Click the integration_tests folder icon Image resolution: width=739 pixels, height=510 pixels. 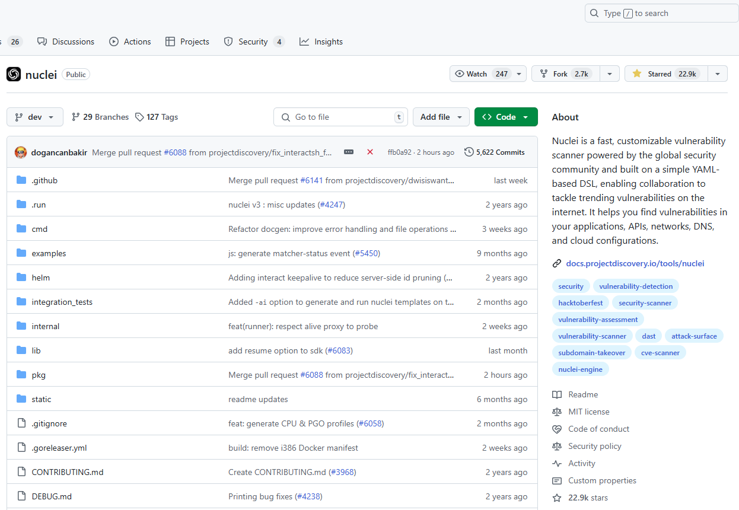coord(22,302)
